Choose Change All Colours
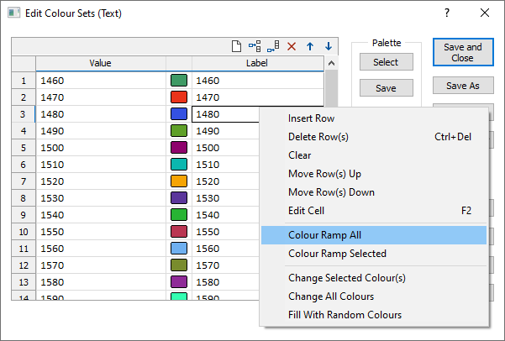The image size is (505, 341). tap(374, 296)
